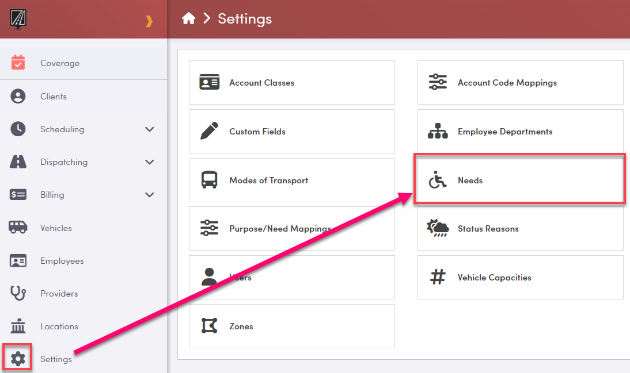
Task: Open the Needs wheelchair tile
Action: 519,180
